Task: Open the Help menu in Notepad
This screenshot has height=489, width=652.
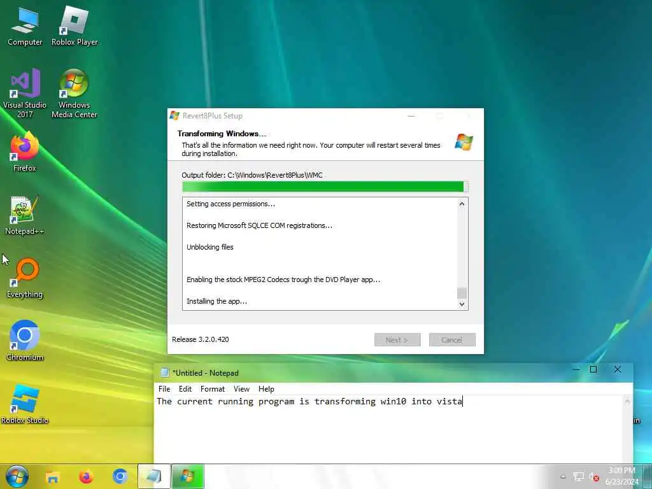Action: [266, 389]
